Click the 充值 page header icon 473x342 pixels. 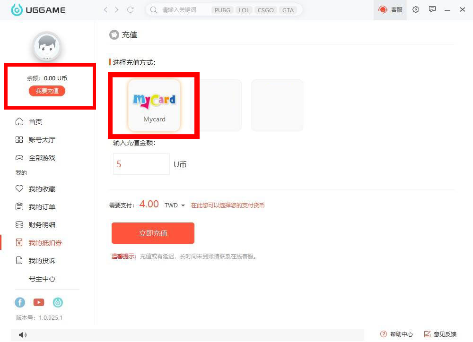click(x=114, y=34)
